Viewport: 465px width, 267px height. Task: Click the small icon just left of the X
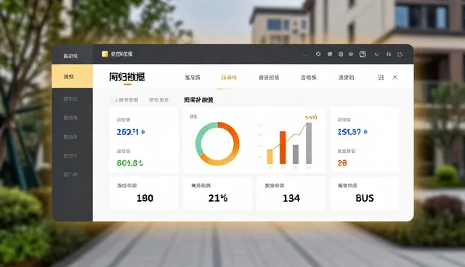click(381, 77)
